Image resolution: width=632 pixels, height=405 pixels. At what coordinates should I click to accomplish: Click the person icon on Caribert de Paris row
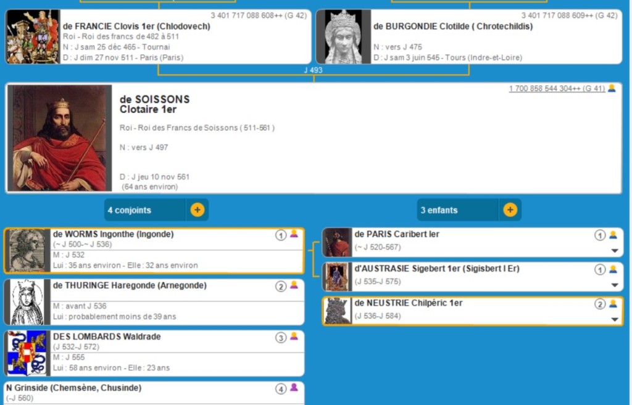(613, 235)
